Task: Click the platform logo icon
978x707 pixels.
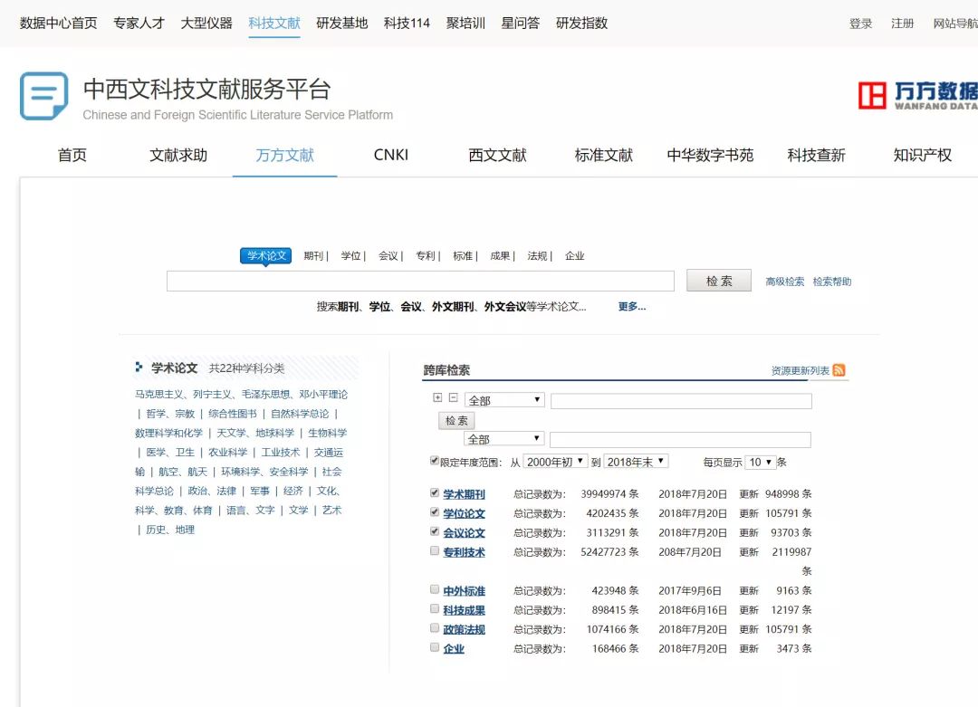Action: (x=43, y=96)
